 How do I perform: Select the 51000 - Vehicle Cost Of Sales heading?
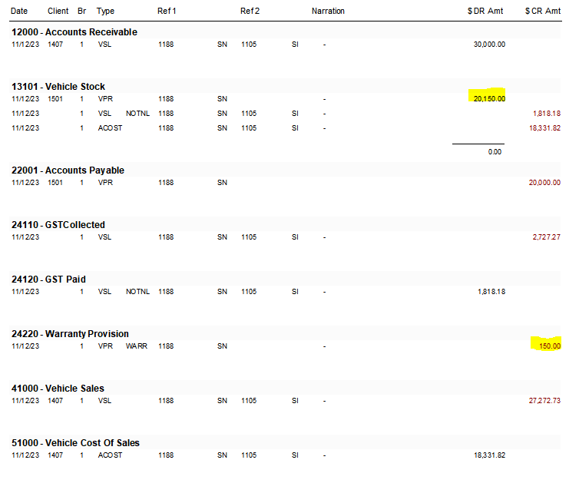(x=75, y=443)
